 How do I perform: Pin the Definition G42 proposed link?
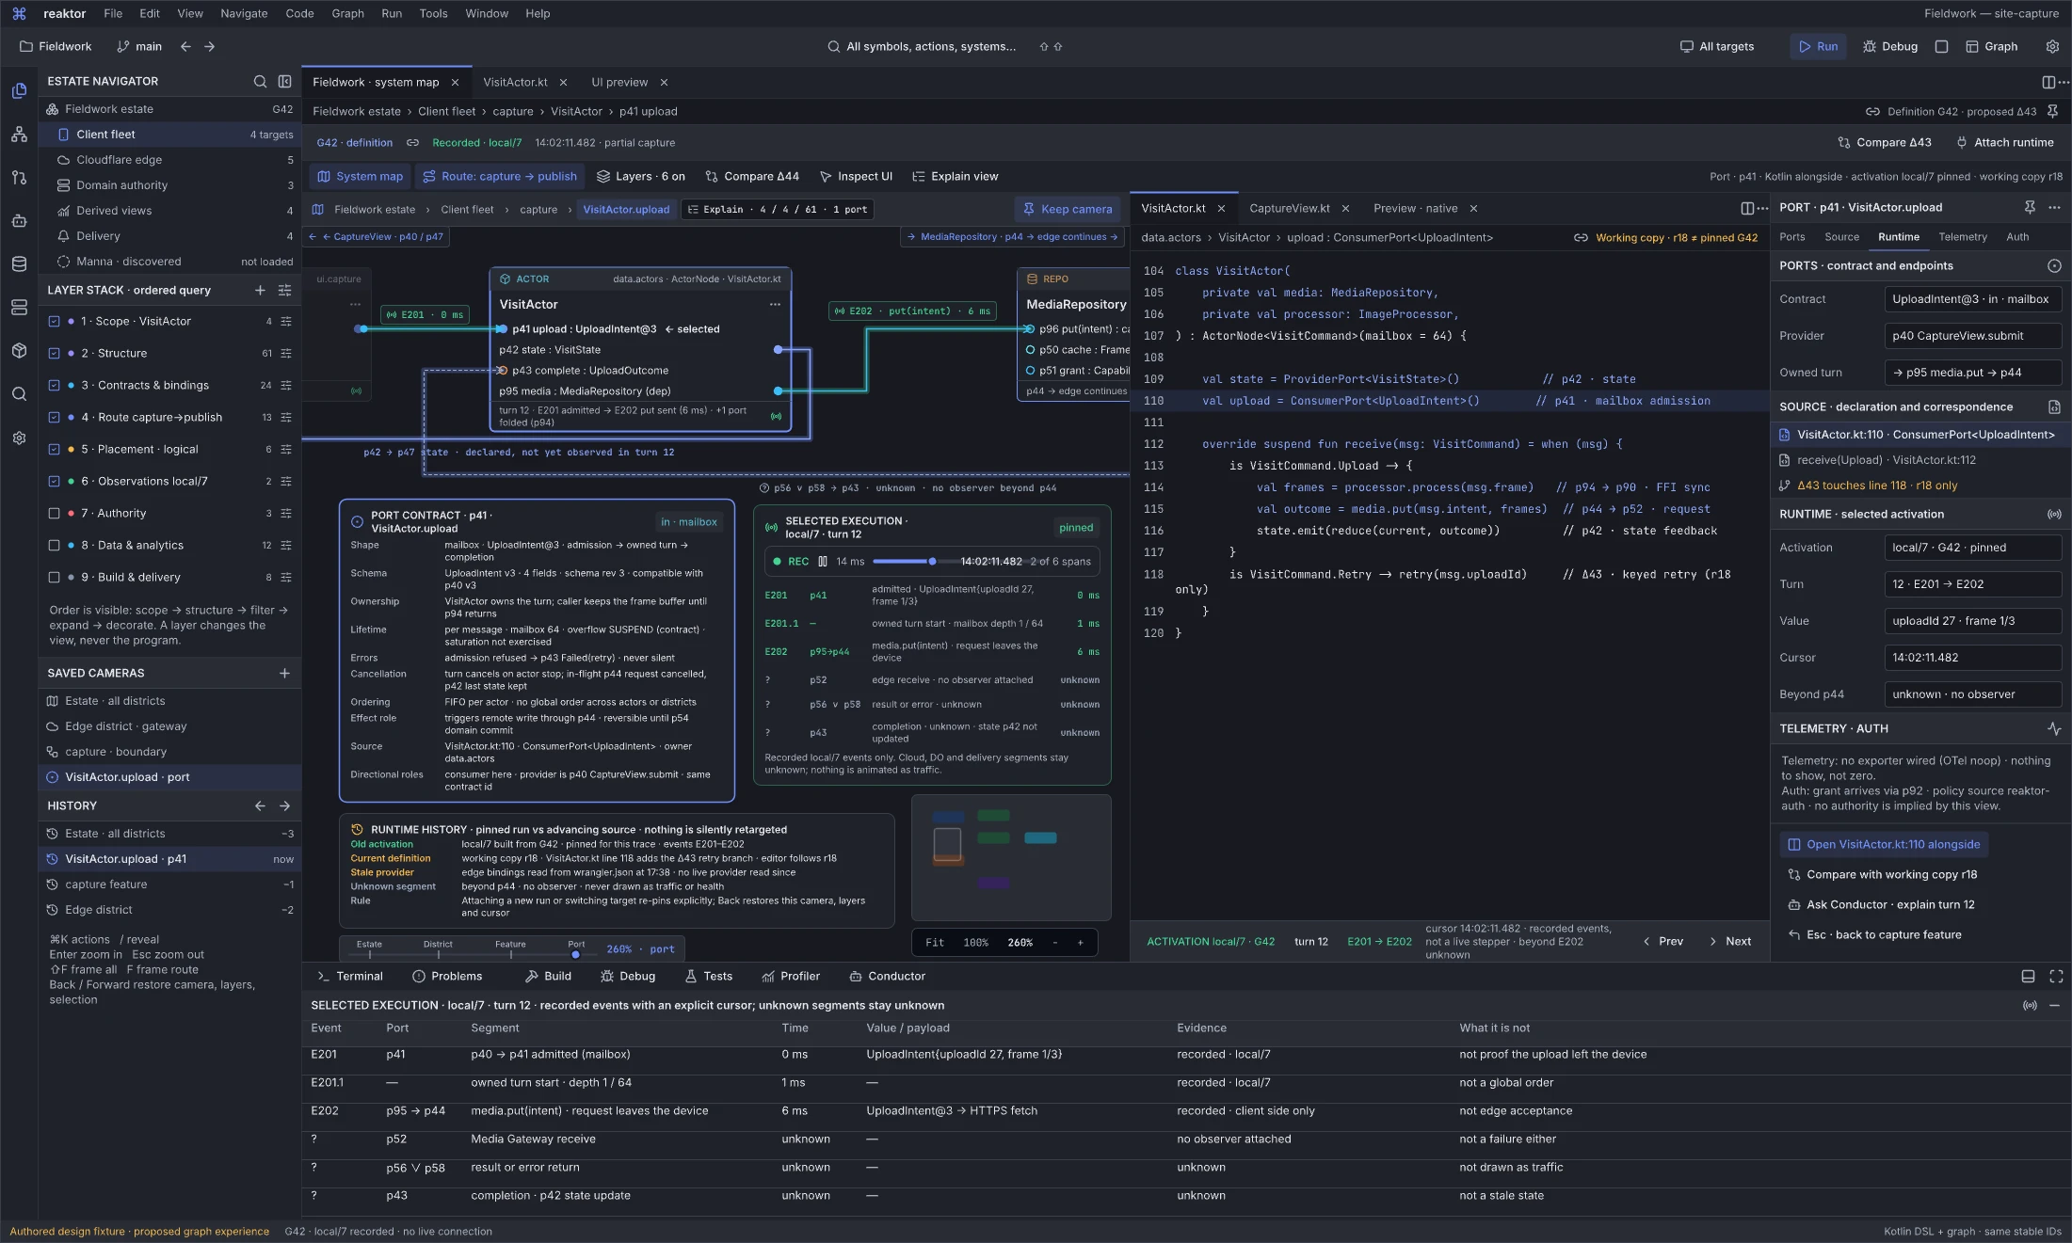point(2052,112)
